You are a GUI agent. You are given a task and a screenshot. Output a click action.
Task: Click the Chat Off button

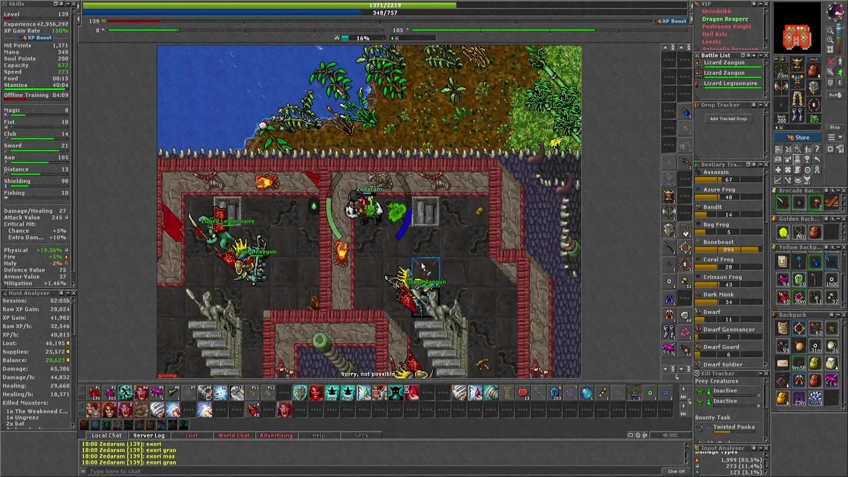pos(676,471)
